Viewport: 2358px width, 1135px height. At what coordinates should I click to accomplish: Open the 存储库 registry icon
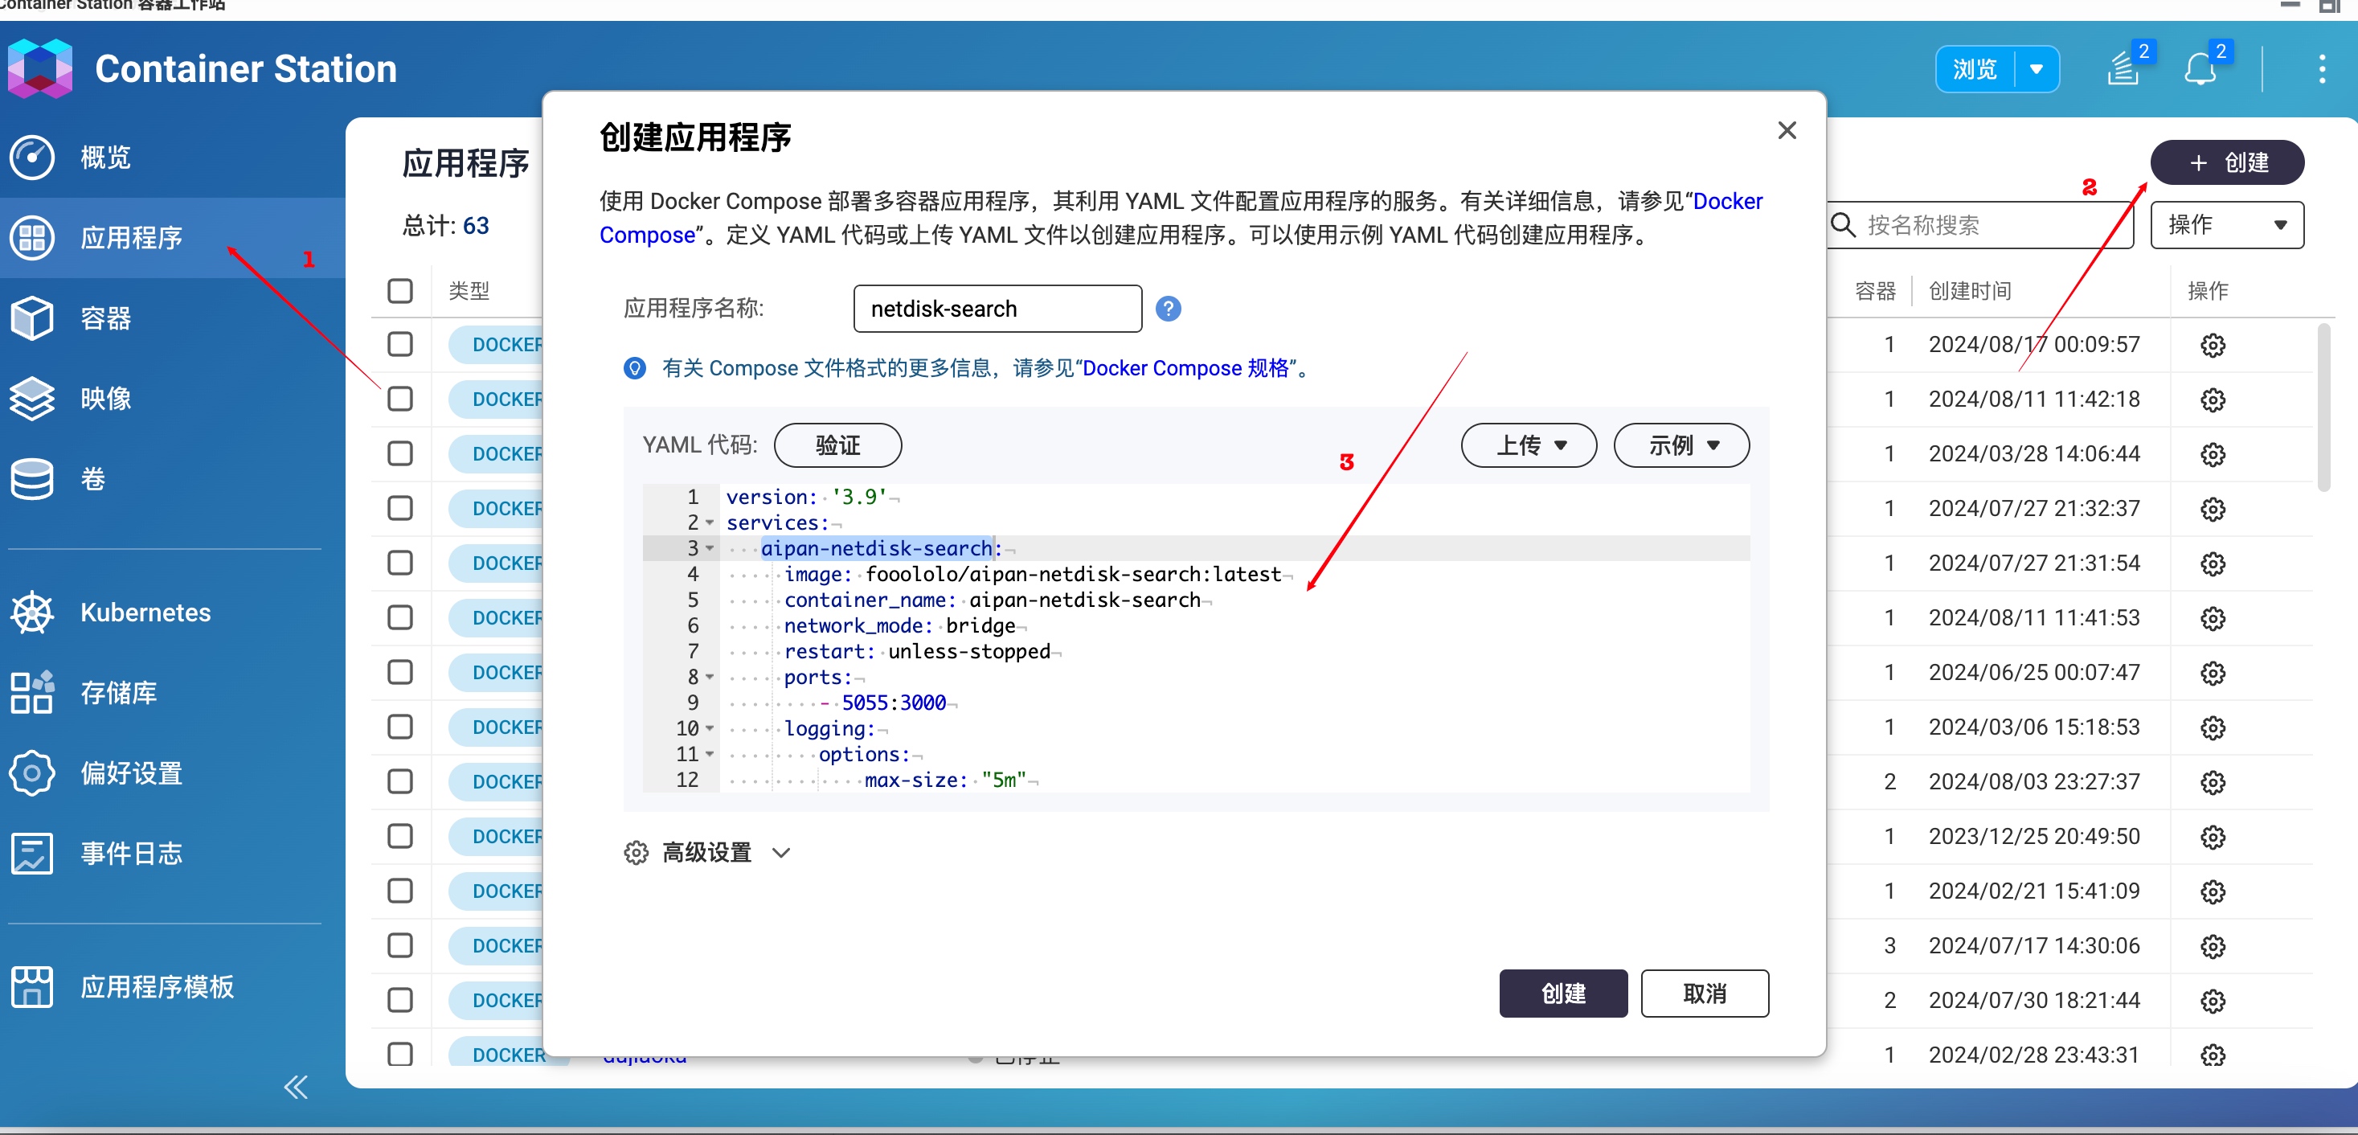pyautogui.click(x=32, y=693)
